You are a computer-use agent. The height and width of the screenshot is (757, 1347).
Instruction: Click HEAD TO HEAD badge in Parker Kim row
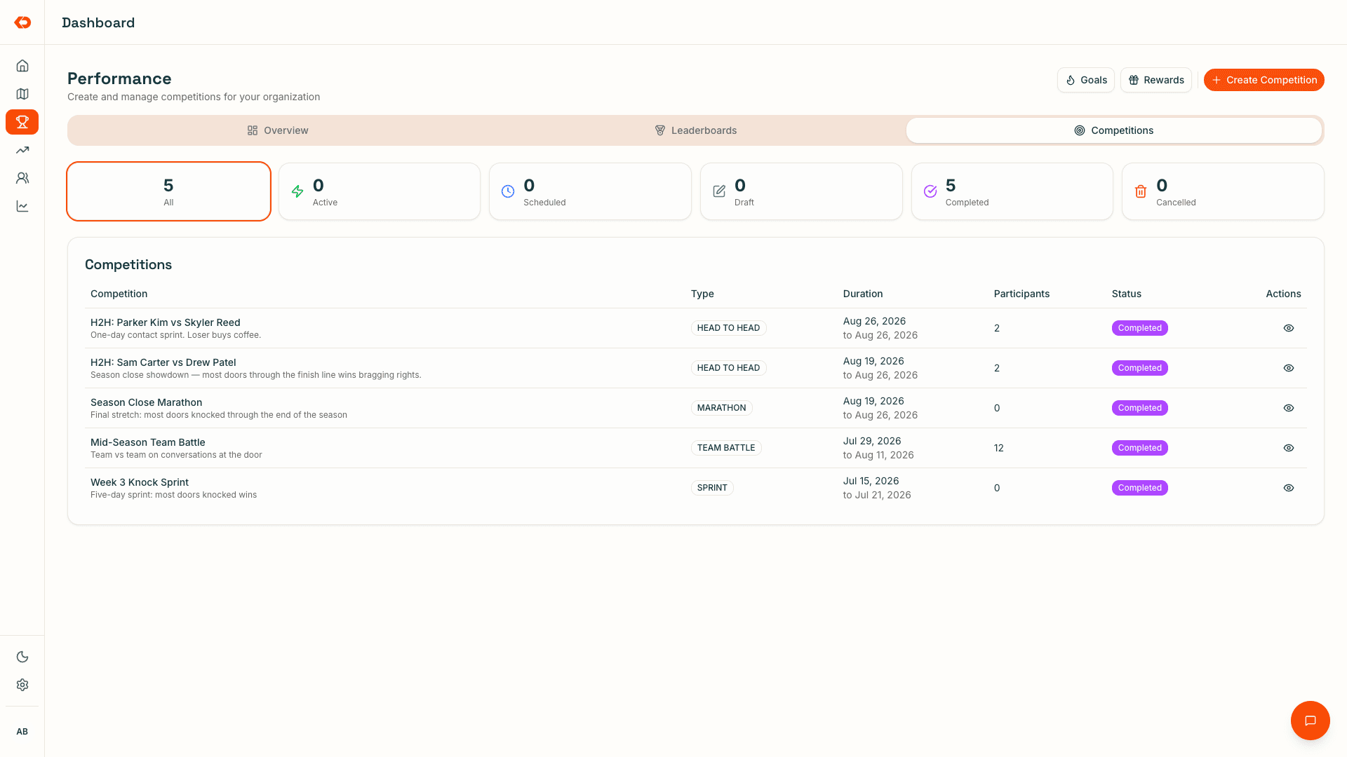click(x=728, y=328)
